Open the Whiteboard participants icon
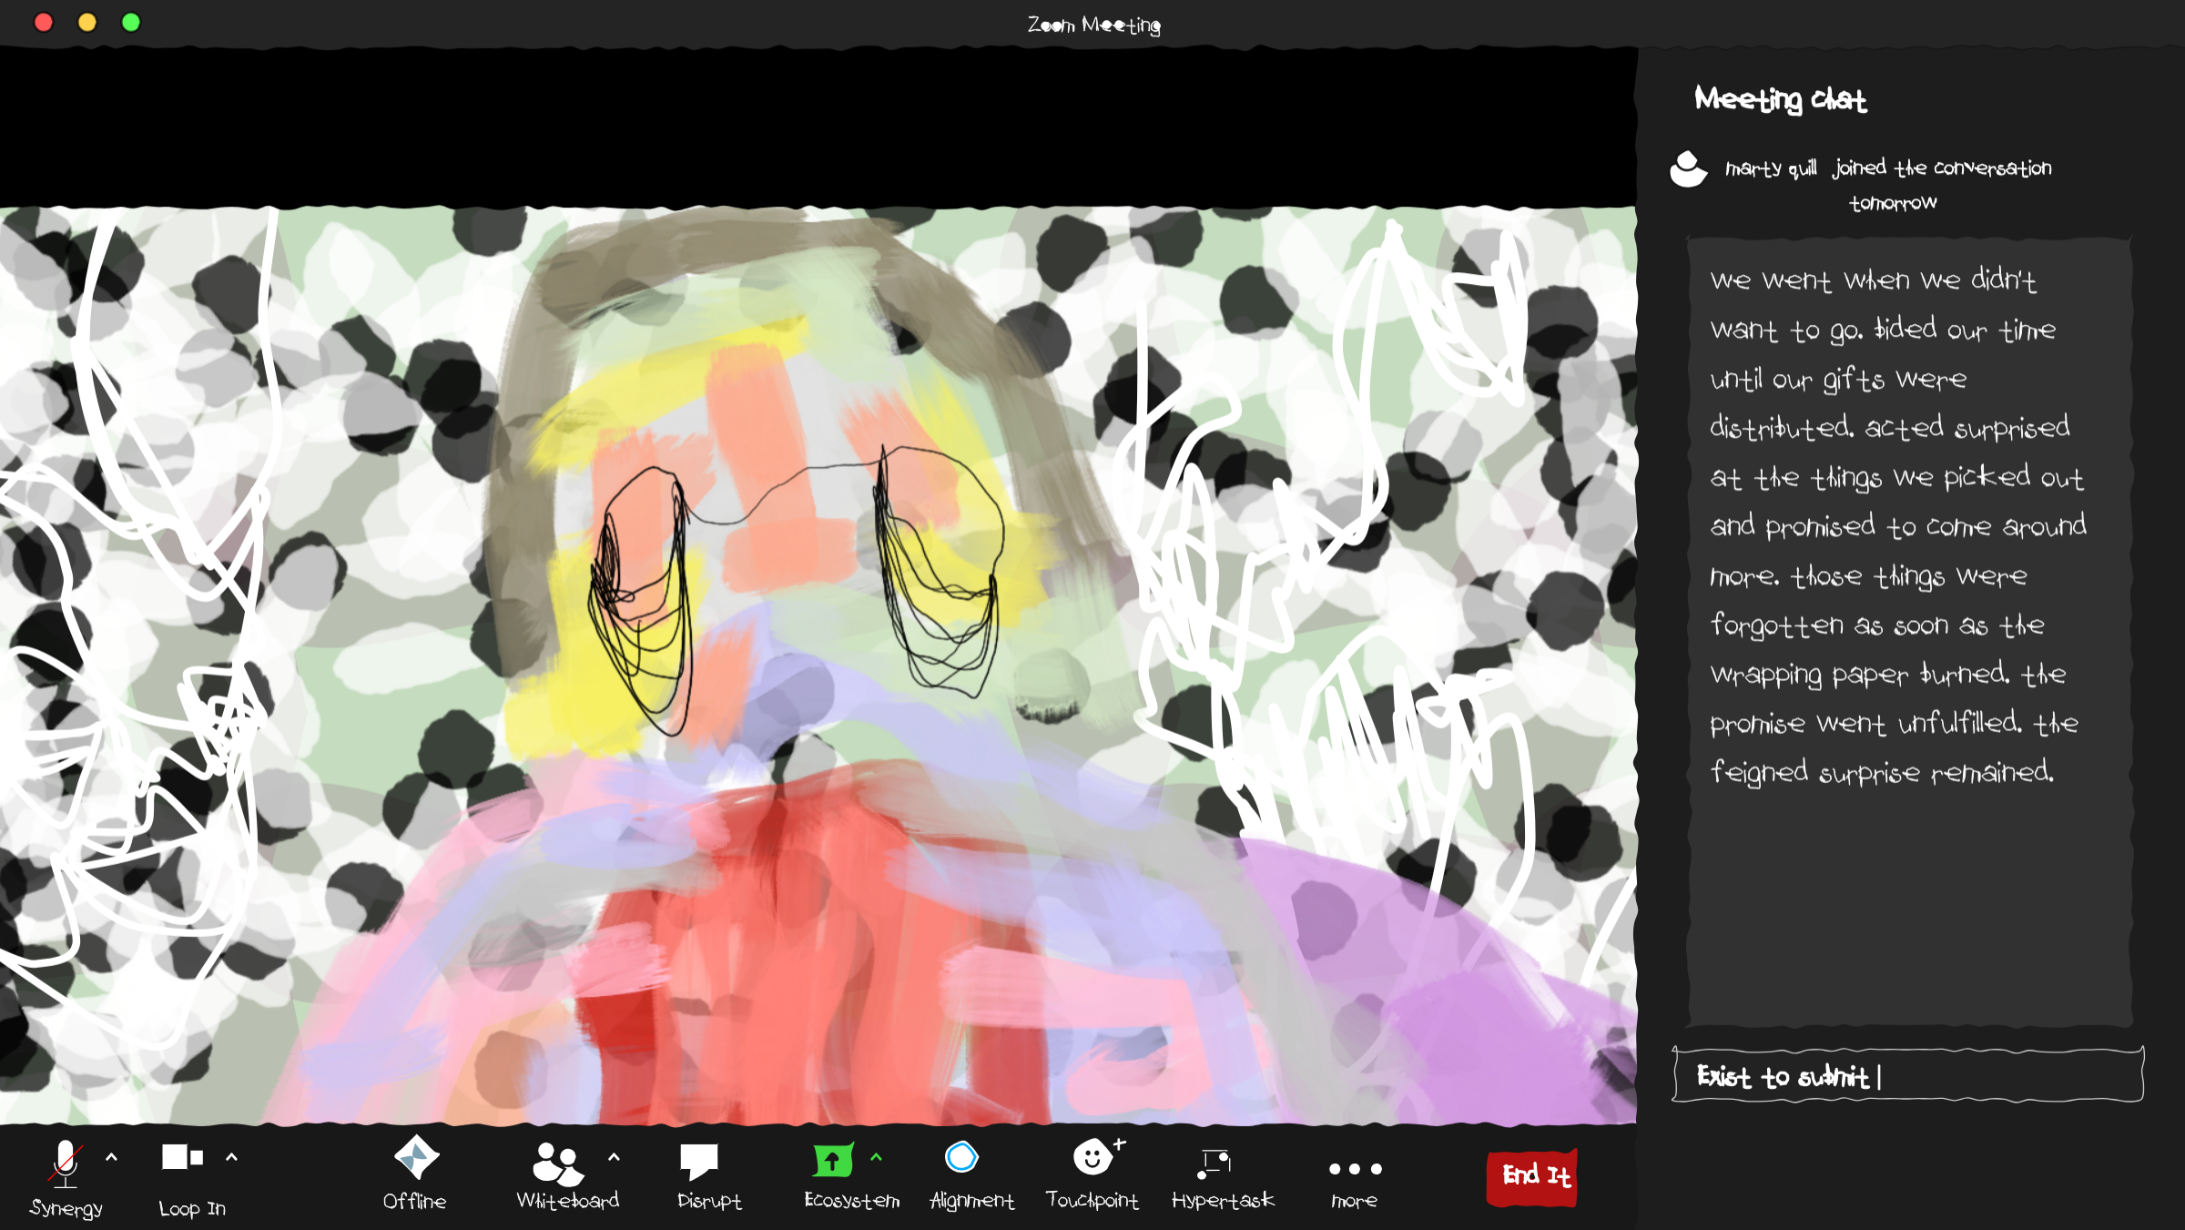Image resolution: width=2185 pixels, height=1230 pixels. click(557, 1163)
